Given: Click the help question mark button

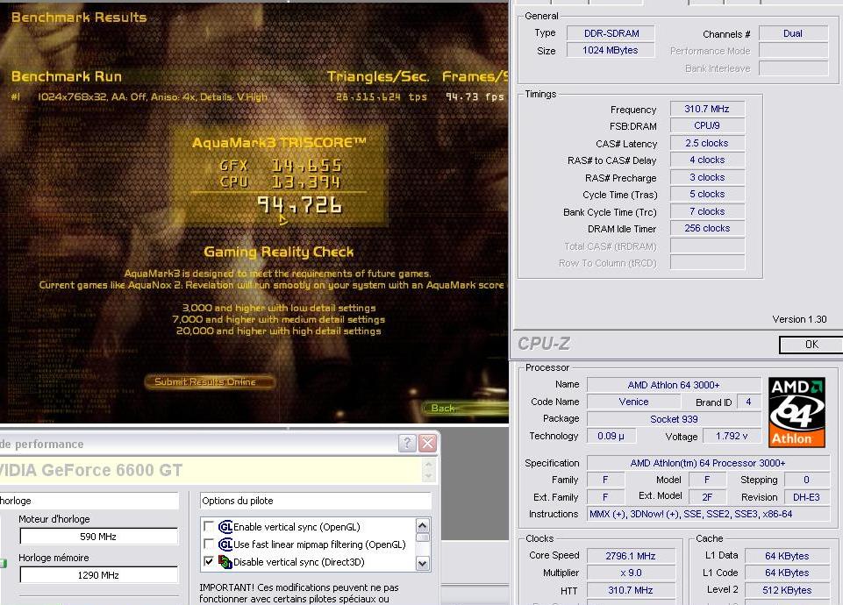Looking at the screenshot, I should pos(407,444).
